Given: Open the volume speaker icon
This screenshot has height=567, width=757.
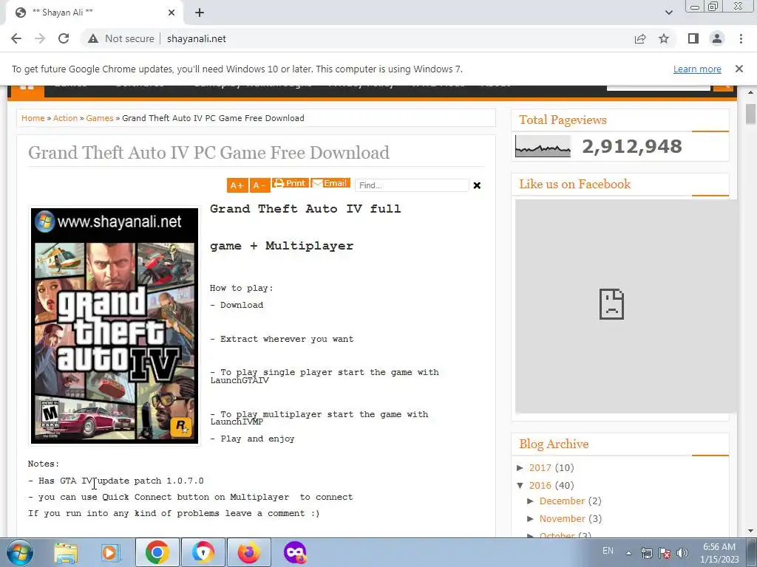Looking at the screenshot, I should [682, 553].
